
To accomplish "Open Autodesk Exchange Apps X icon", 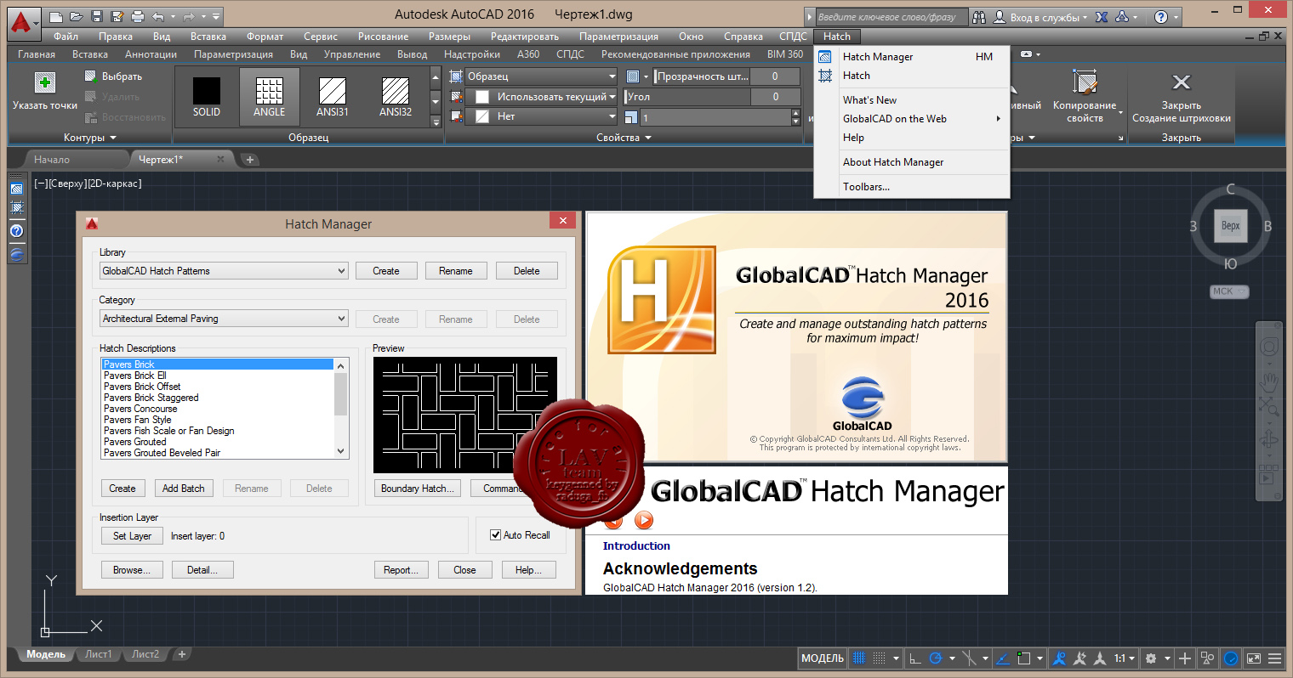I will point(1102,17).
